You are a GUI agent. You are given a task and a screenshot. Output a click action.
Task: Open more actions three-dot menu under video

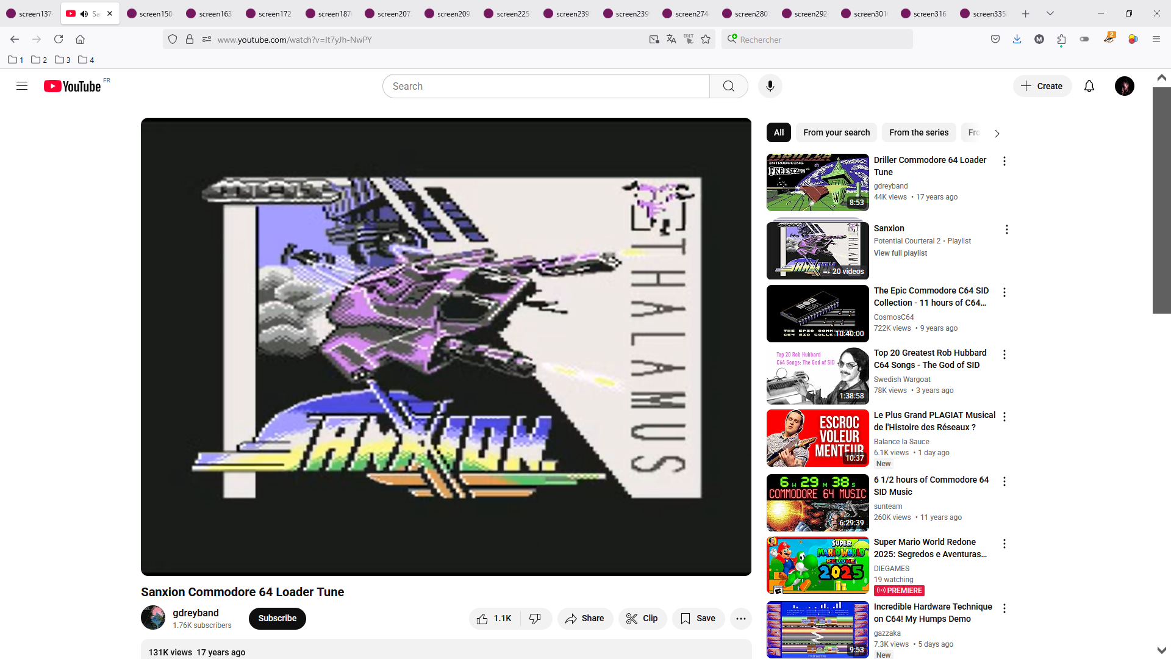click(740, 618)
